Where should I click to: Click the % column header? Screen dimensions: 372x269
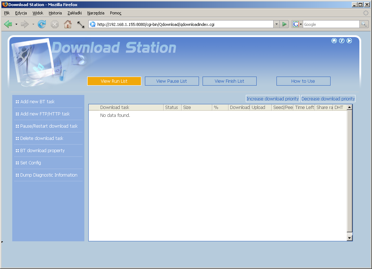(220, 107)
